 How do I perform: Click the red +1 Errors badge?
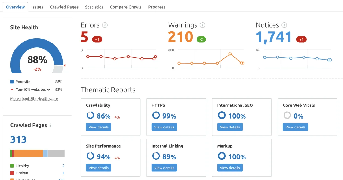click(x=97, y=39)
